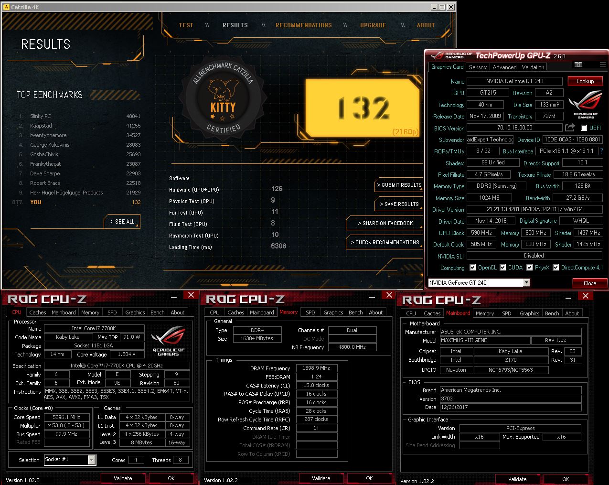Click Validate in the CPU-Z window showing the CPU tab
Viewport: 609px width, 485px height.
[123, 478]
